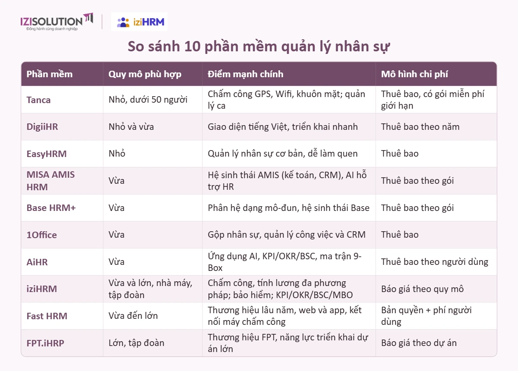Click 'Phân hệ dạng mô-đun, hệ sinh thái Base'

point(288,208)
